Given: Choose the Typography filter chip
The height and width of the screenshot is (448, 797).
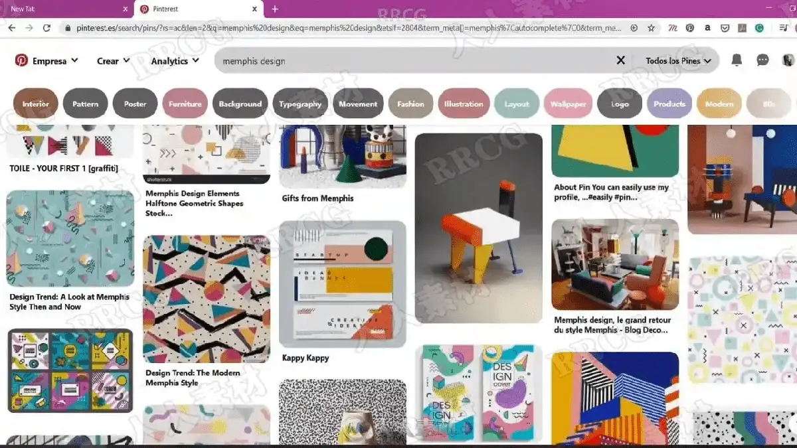Looking at the screenshot, I should point(300,104).
